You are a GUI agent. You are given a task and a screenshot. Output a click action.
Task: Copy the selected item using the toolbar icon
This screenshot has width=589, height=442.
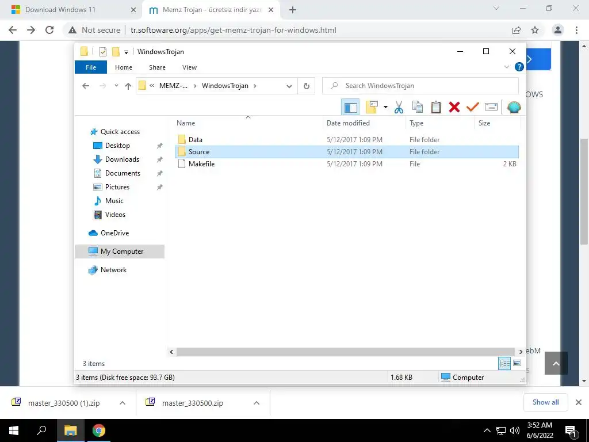[418, 108]
